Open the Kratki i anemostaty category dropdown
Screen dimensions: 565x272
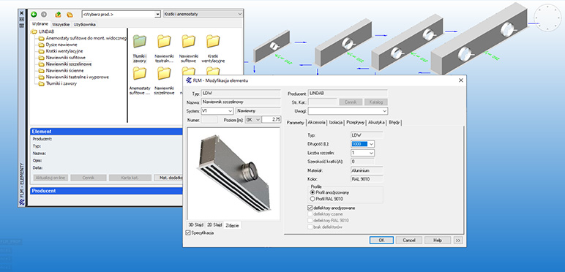click(203, 15)
